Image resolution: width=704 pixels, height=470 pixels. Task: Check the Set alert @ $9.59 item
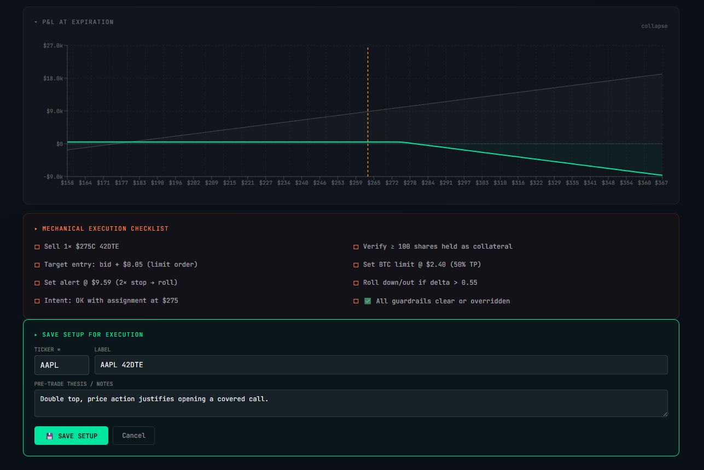(37, 283)
